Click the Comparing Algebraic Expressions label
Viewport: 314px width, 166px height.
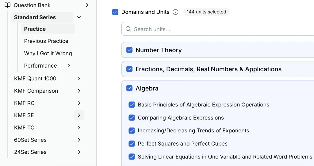(x=181, y=118)
